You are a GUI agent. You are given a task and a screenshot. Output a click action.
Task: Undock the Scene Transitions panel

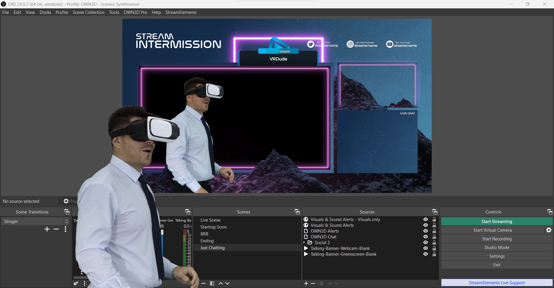click(67, 212)
